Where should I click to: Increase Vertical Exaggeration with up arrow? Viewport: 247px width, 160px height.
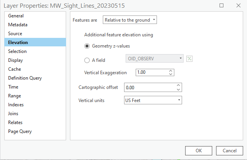tap(171, 70)
